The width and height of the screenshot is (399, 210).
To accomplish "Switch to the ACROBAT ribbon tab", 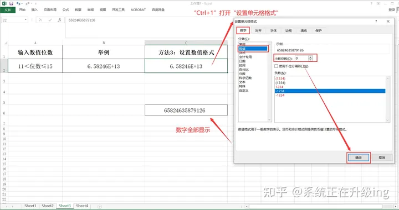I will (x=138, y=9).
